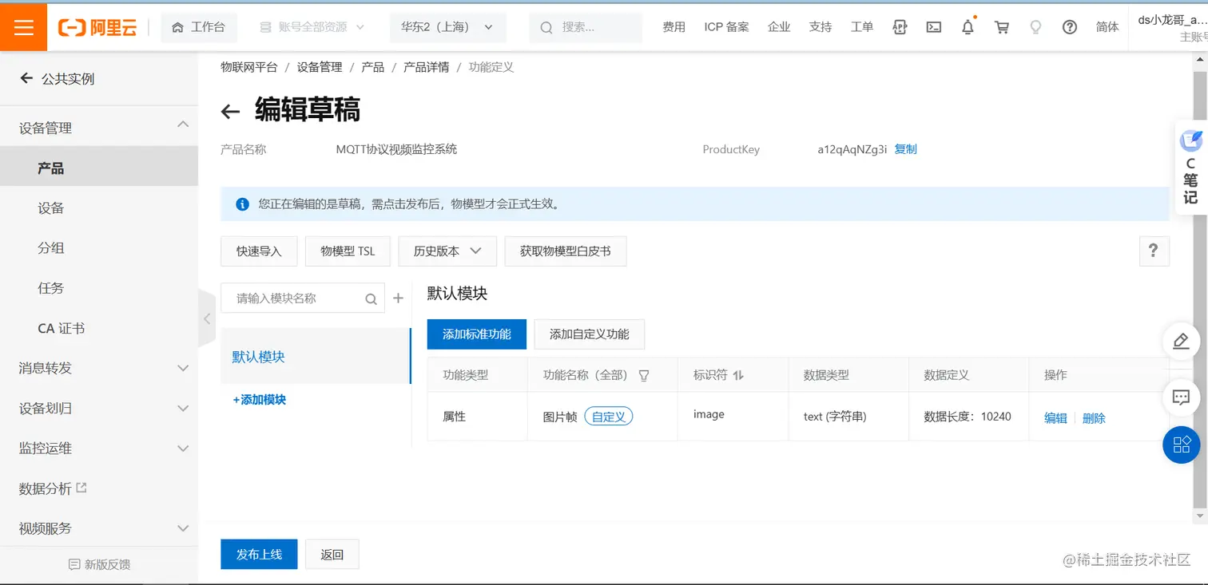Open the 华东2（上海） region dropdown
Screen dimensions: 1208x585
[x=447, y=27]
